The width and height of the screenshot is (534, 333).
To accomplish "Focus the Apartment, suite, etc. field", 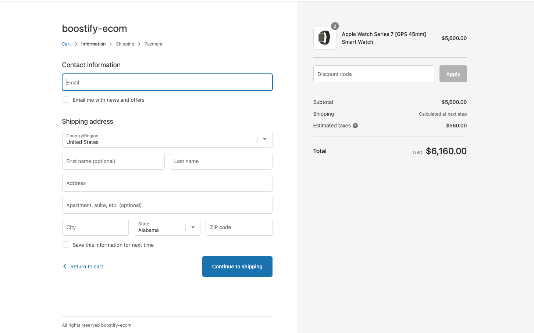I will coord(167,205).
